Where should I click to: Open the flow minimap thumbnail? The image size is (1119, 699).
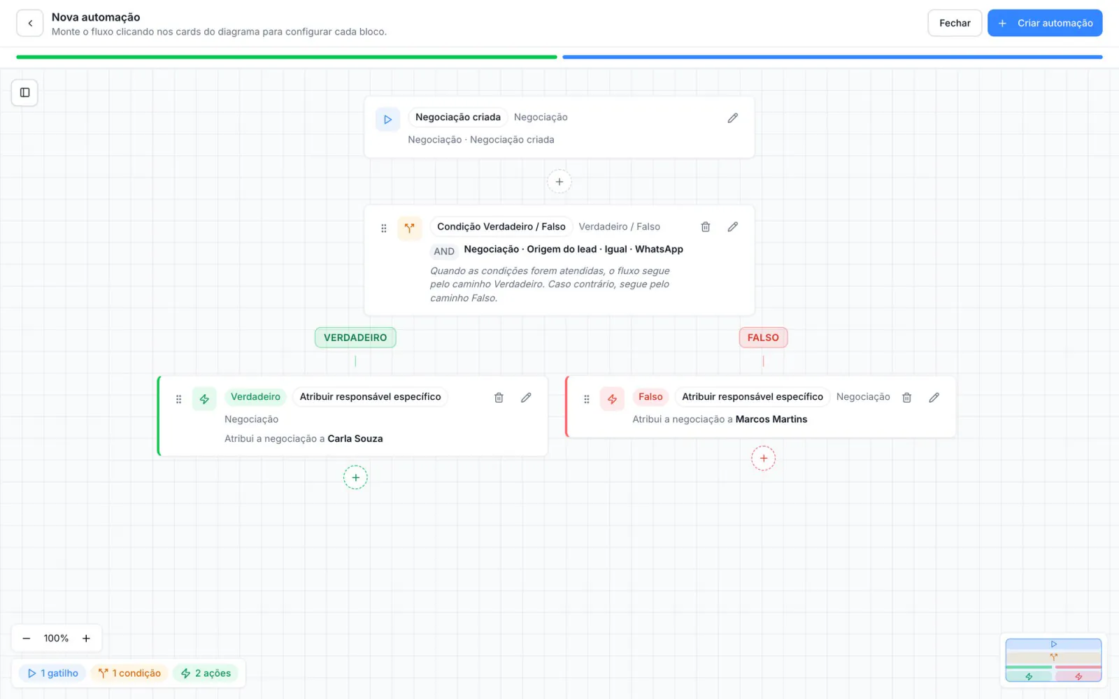point(1053,660)
